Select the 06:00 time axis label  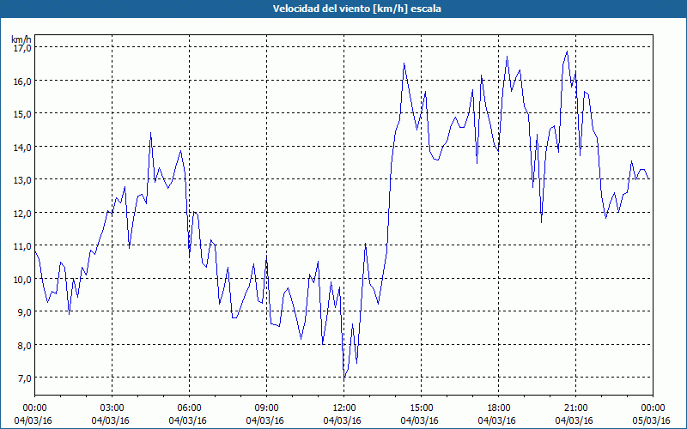(x=189, y=408)
